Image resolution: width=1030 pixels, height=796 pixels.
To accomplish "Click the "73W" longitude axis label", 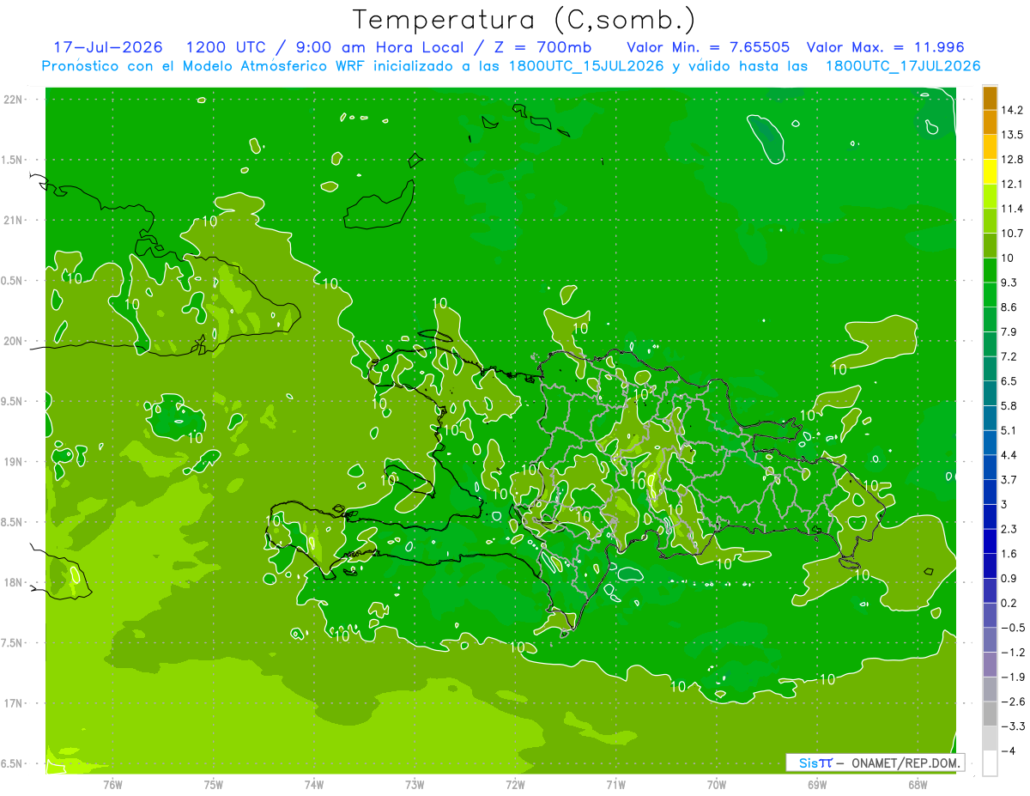I will 415,785.
